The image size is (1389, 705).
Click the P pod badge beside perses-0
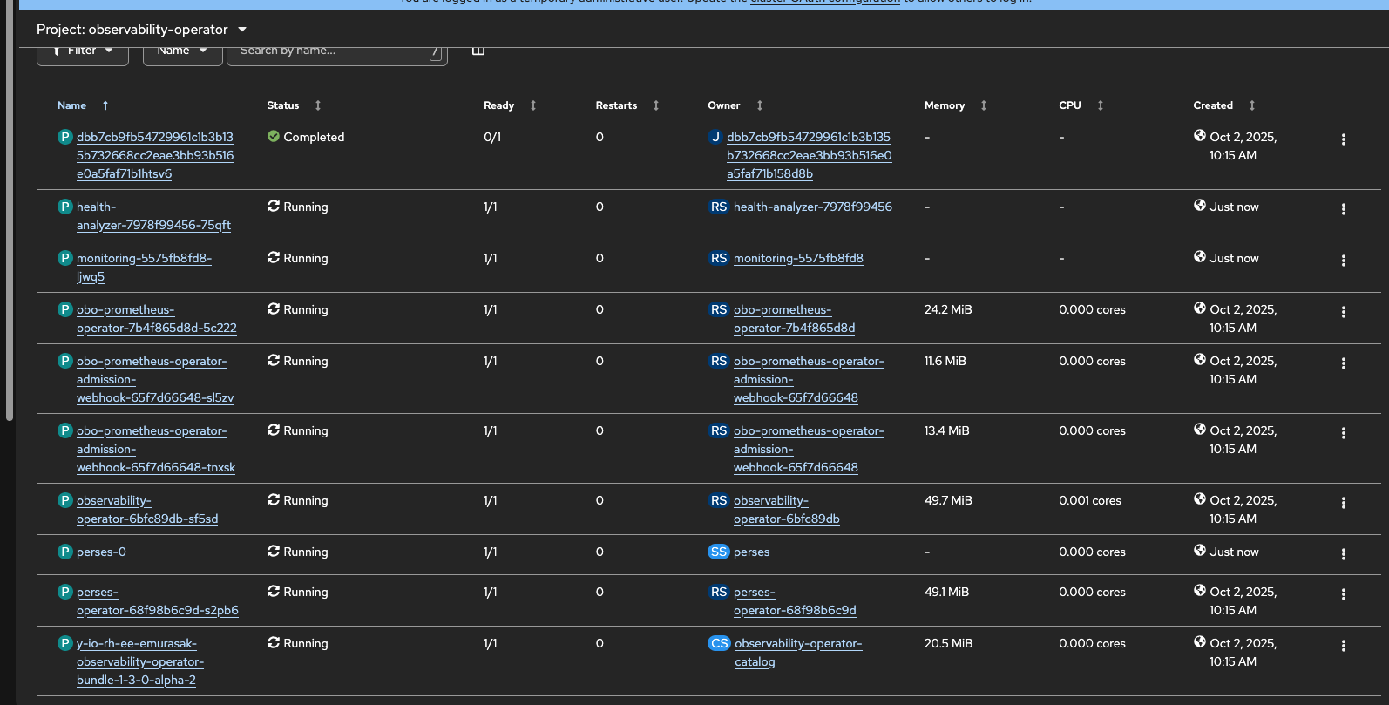[x=64, y=552]
